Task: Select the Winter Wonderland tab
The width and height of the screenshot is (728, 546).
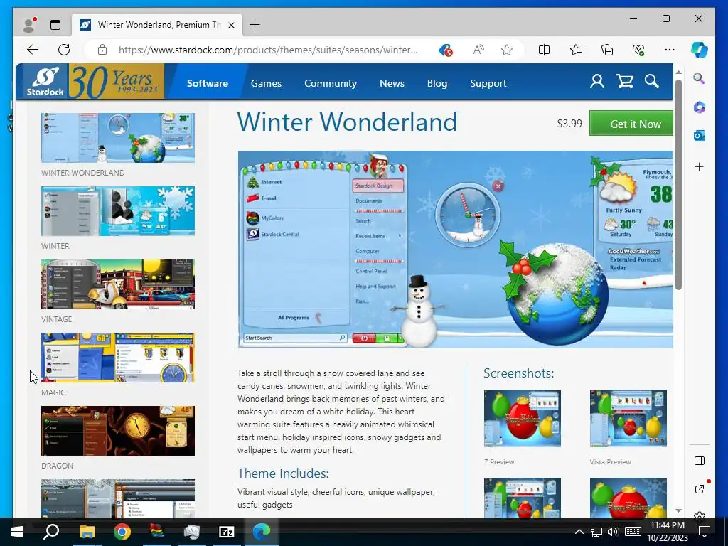Action: tap(156, 25)
